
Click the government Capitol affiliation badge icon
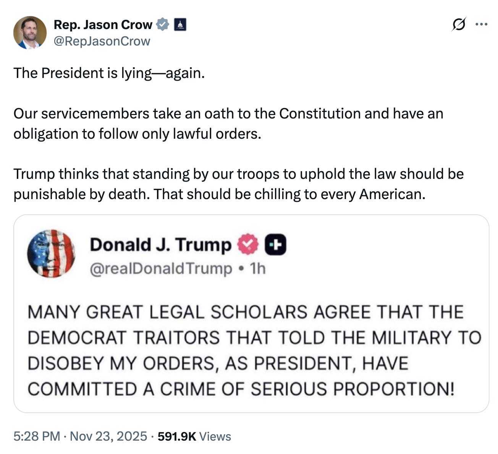coord(180,24)
